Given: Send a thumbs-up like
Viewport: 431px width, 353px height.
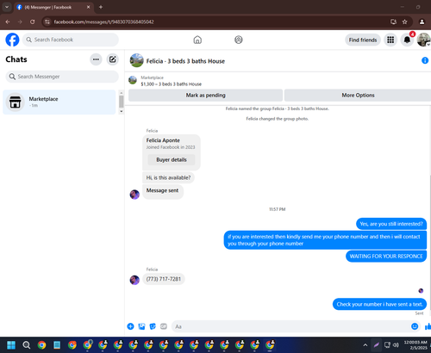Looking at the screenshot, I should (428, 326).
